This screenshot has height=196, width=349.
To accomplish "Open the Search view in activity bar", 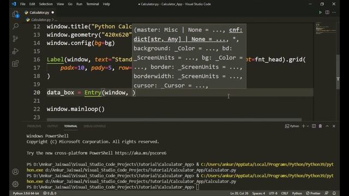I will tap(15, 26).
